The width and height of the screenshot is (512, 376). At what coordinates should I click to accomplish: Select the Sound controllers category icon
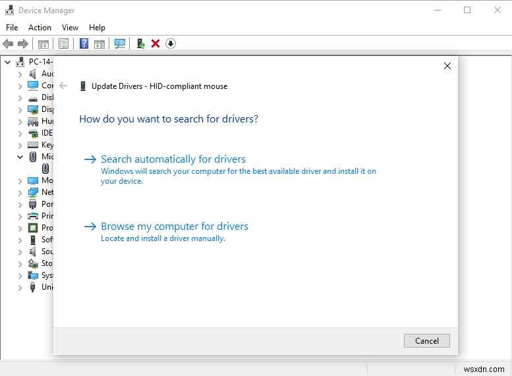pyautogui.click(x=33, y=252)
